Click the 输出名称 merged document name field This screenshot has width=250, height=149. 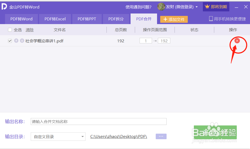point(99,121)
